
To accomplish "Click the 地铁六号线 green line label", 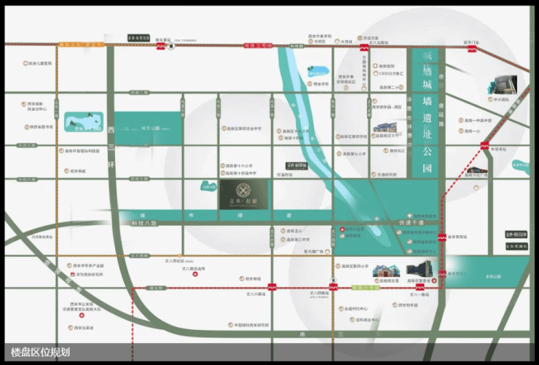I will pos(366,287).
